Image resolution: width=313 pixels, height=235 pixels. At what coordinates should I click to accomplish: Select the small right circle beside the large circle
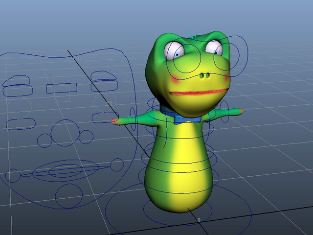coord(86,137)
